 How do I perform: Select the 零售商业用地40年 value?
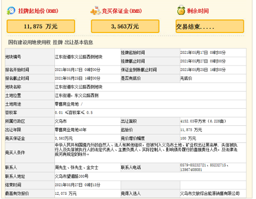click(x=70, y=130)
